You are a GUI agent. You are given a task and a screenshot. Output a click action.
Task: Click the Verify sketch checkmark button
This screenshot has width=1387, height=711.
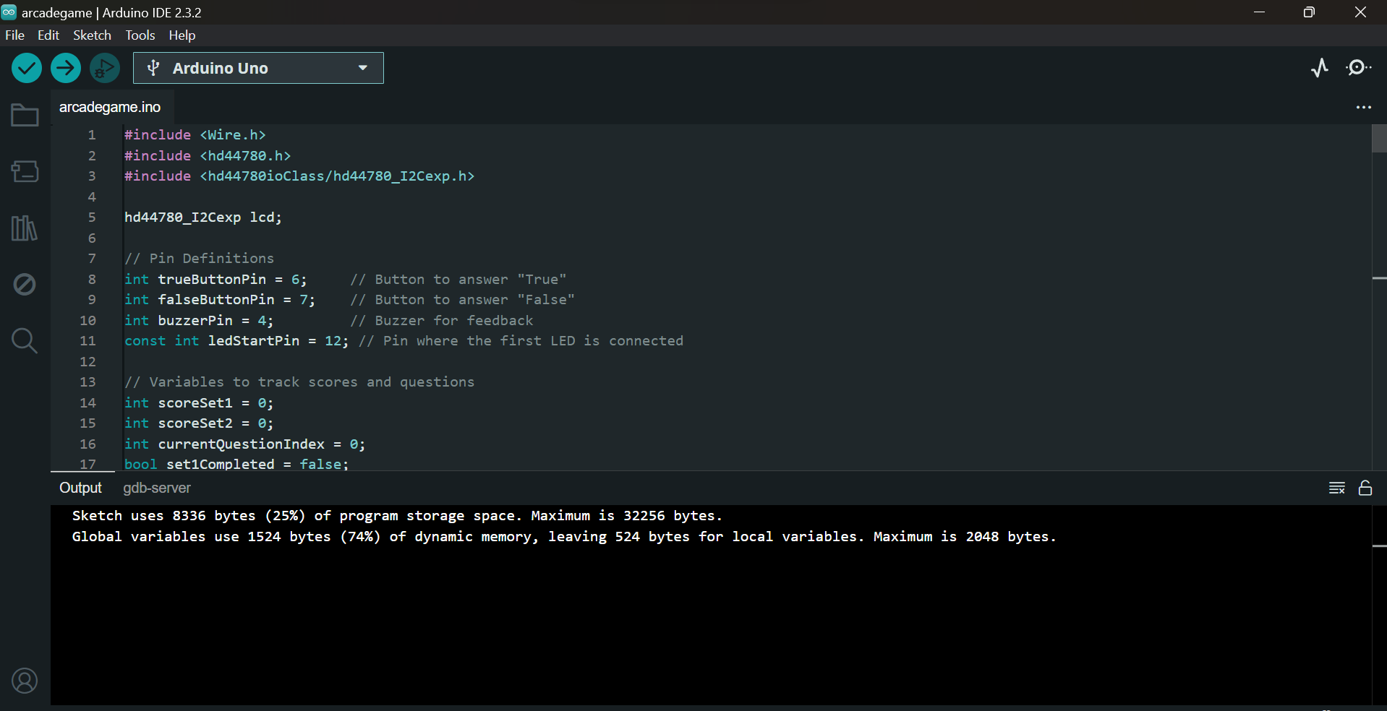(x=27, y=68)
